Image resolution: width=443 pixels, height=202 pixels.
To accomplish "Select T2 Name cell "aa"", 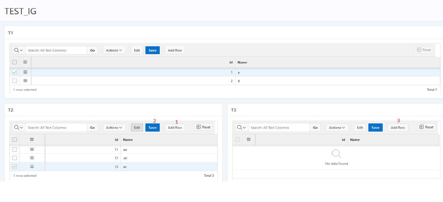I will tap(169, 149).
